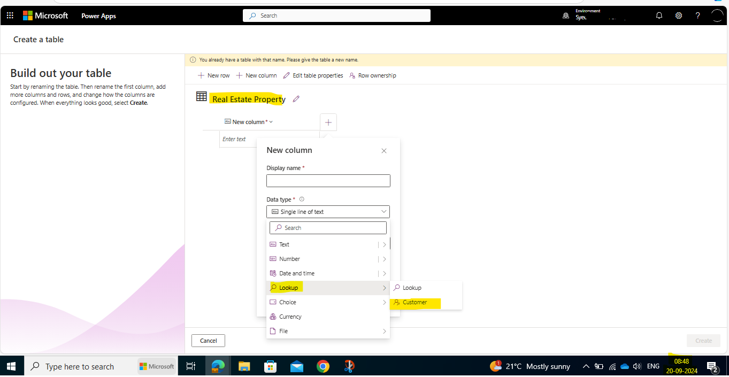Click the Create button
The image size is (729, 377).
[x=703, y=341]
